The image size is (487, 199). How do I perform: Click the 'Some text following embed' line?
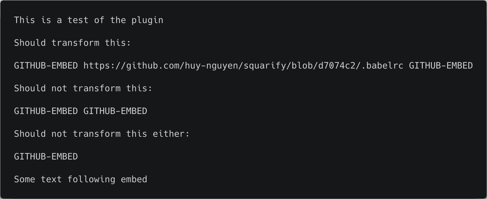[80, 179]
